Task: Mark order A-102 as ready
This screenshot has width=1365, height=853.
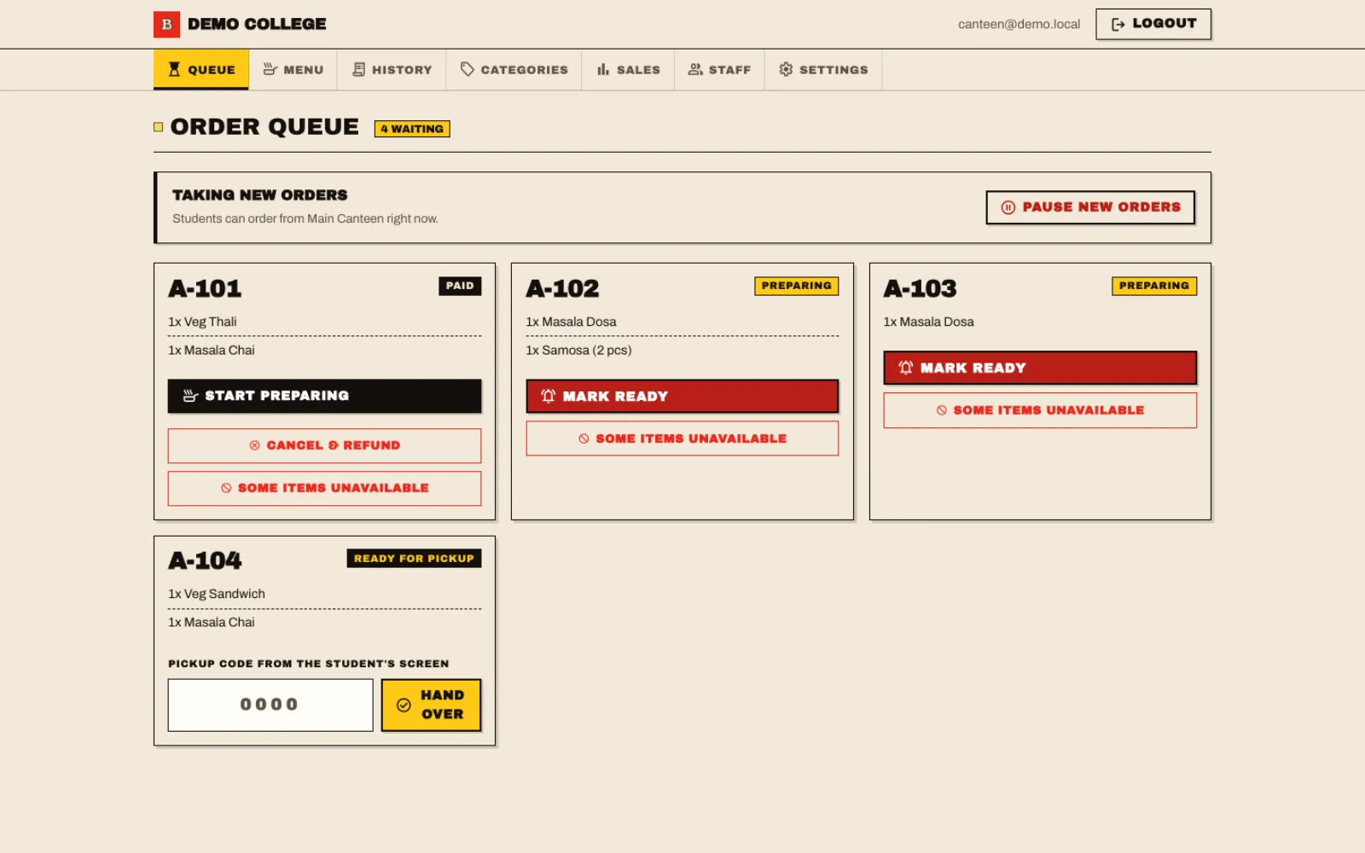Action: 682,396
